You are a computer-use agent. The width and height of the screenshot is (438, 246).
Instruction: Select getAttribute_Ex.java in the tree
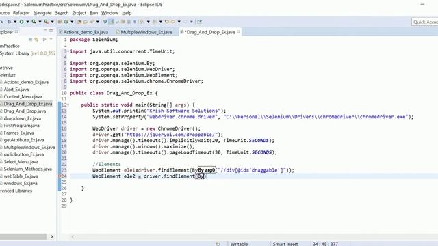point(24,140)
